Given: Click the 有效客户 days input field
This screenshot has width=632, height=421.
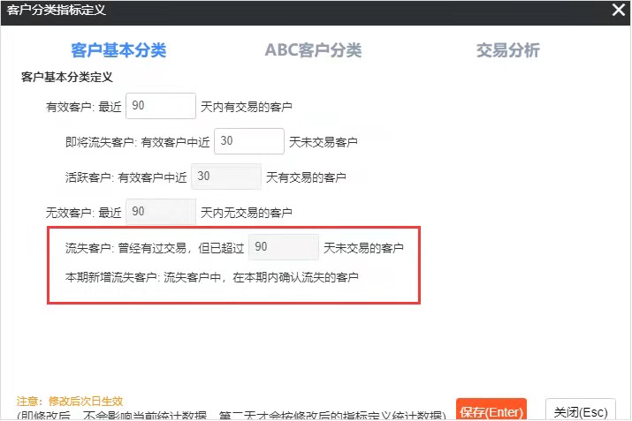Looking at the screenshot, I should (161, 106).
